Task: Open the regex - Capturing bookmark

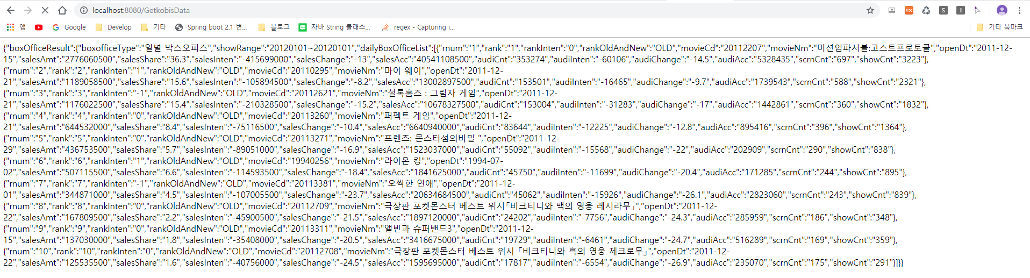Action: 418,27
